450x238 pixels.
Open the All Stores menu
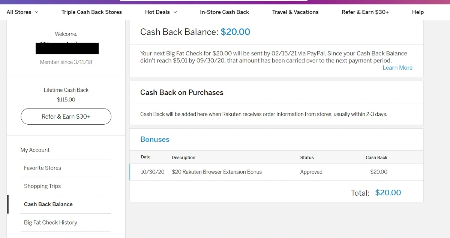tap(22, 12)
